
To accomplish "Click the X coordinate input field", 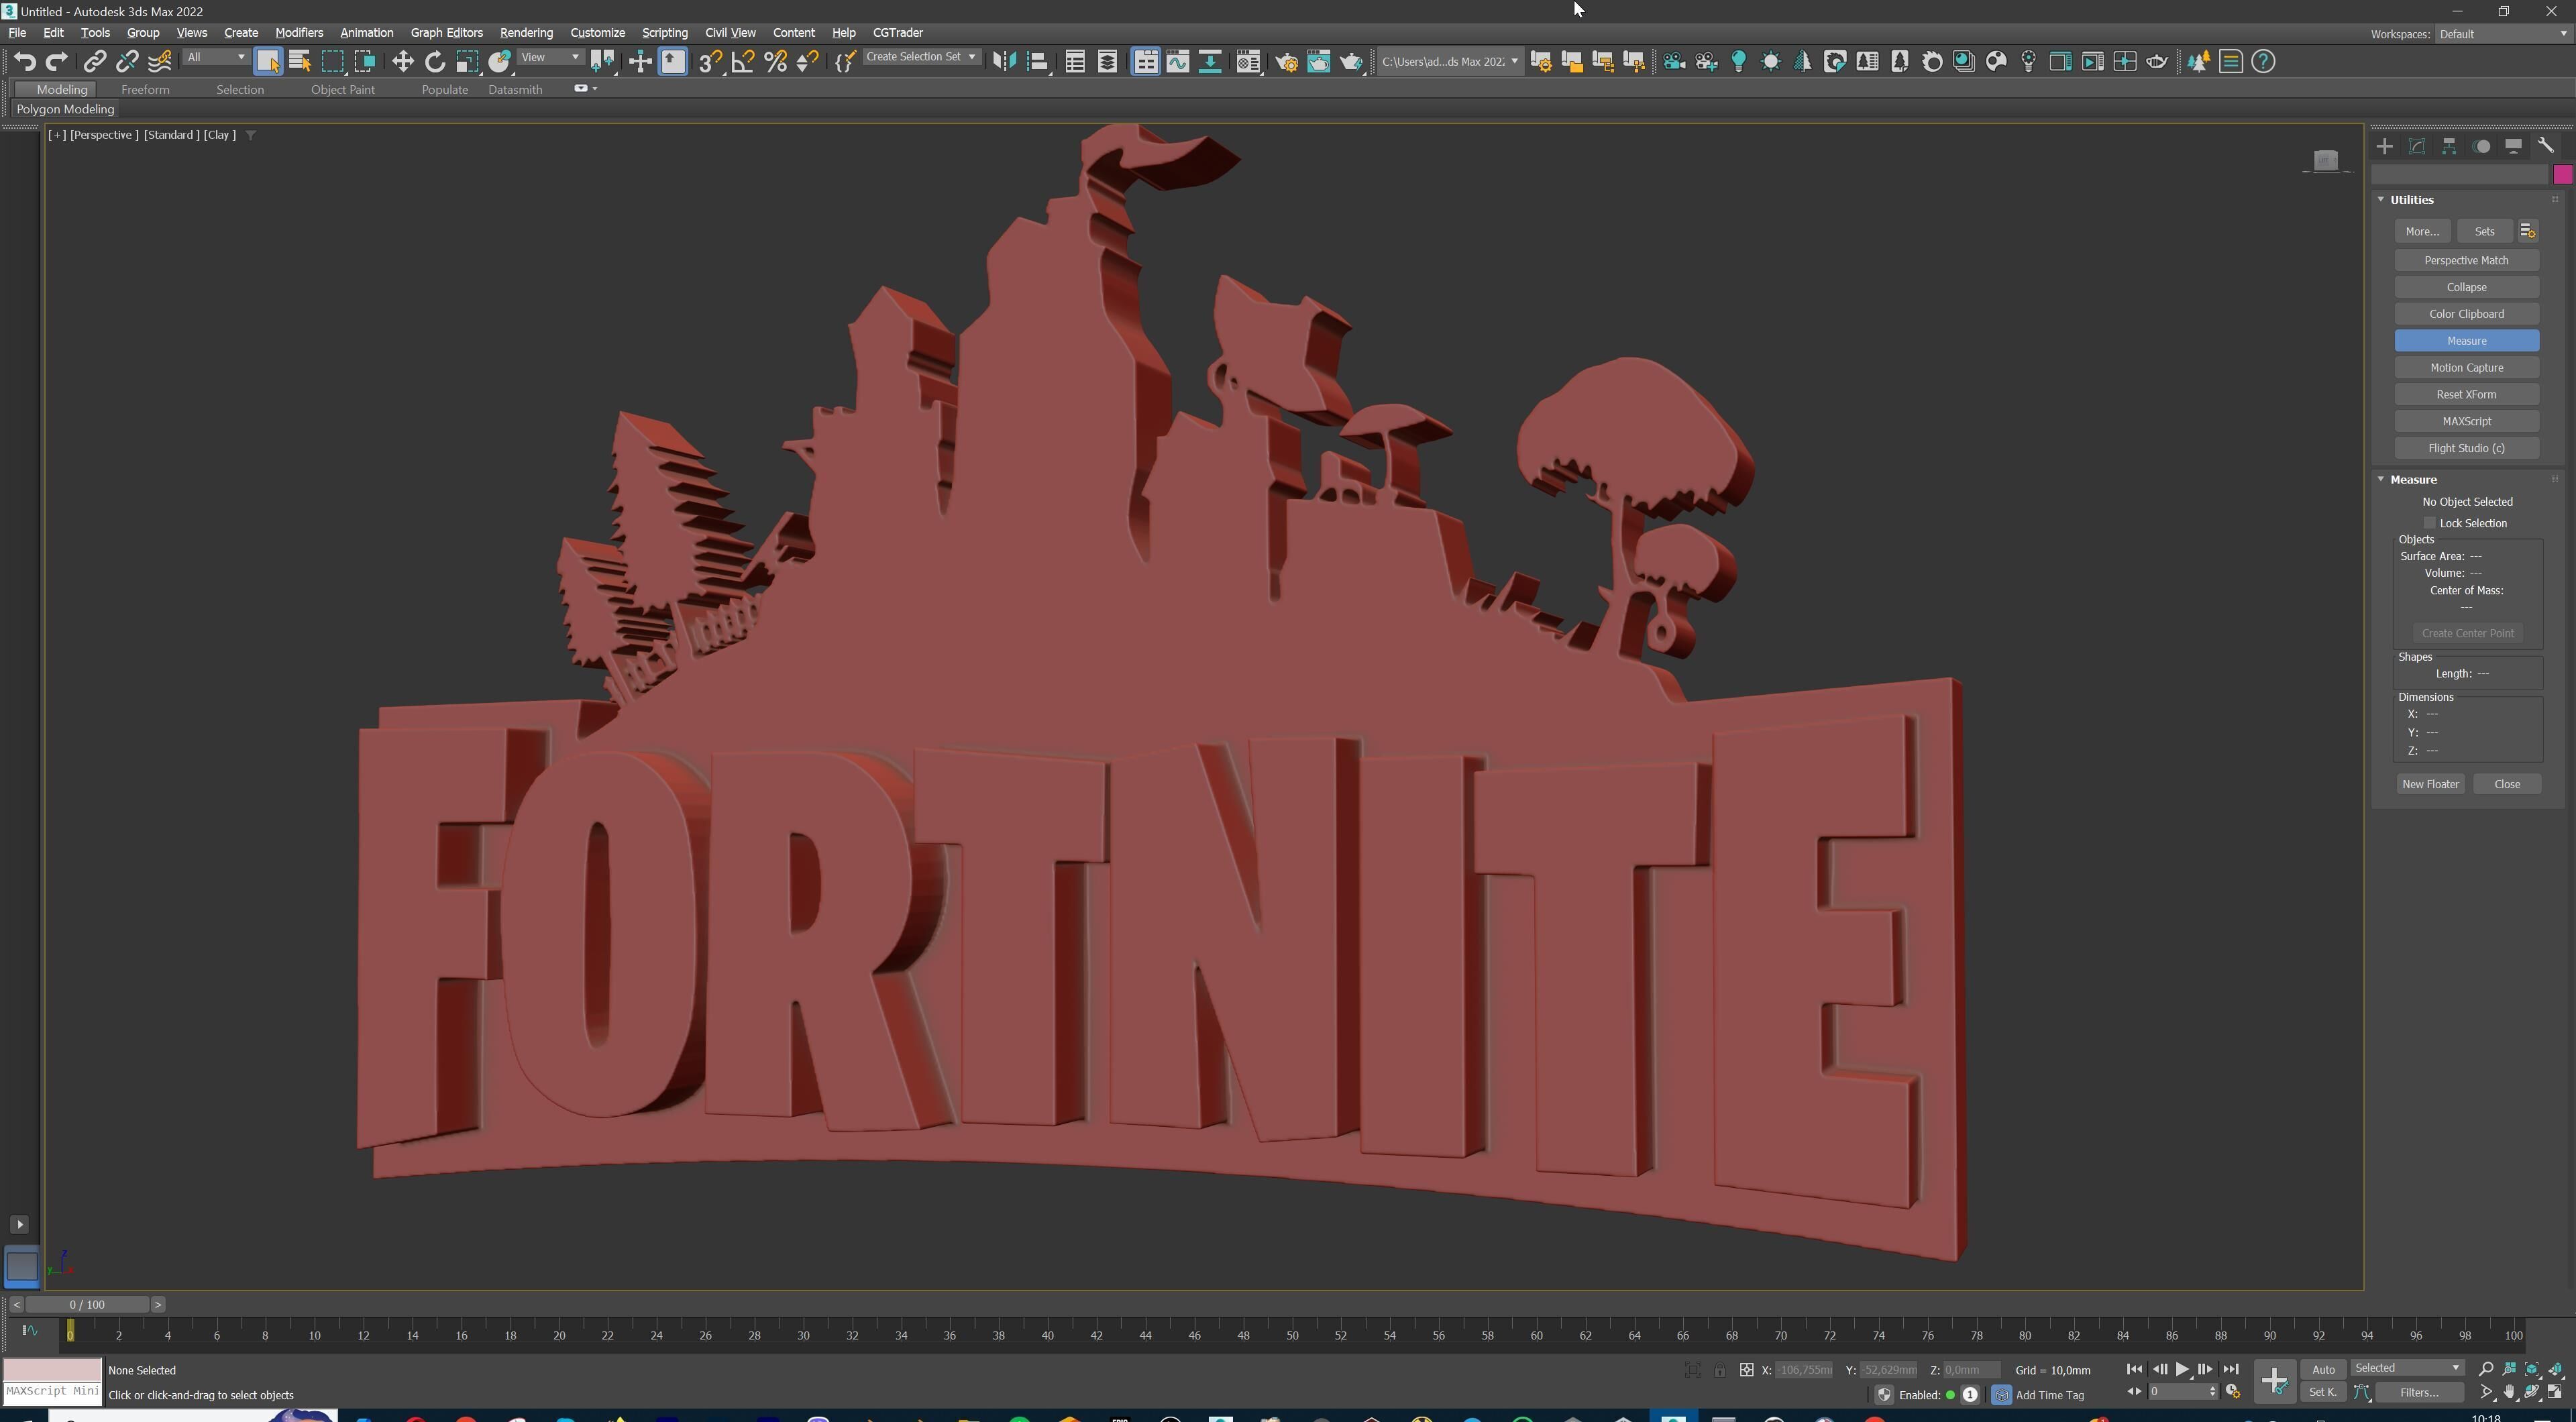I will (1804, 1371).
